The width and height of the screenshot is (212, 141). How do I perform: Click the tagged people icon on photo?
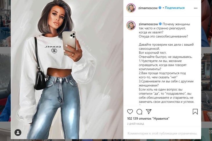click(x=18, y=133)
